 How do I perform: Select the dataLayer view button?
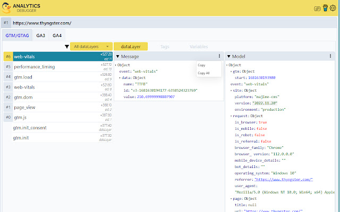tap(131, 47)
